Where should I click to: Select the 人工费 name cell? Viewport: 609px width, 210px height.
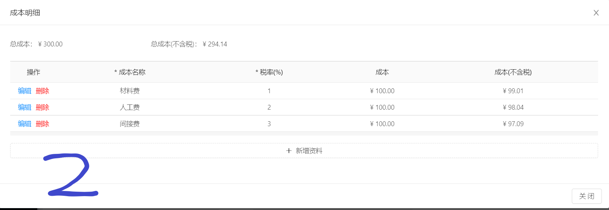(130, 107)
